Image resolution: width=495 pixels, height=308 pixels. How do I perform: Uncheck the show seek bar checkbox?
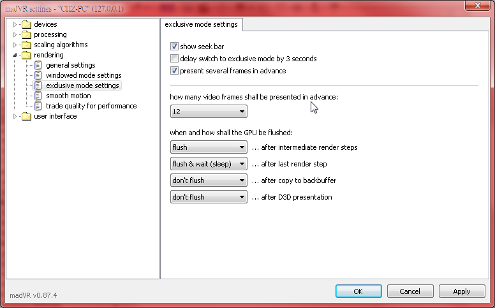click(x=175, y=47)
